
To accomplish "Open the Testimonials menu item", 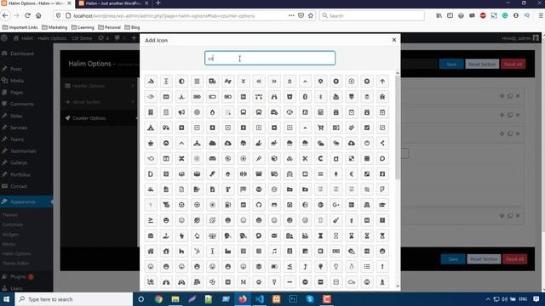I will tap(23, 151).
